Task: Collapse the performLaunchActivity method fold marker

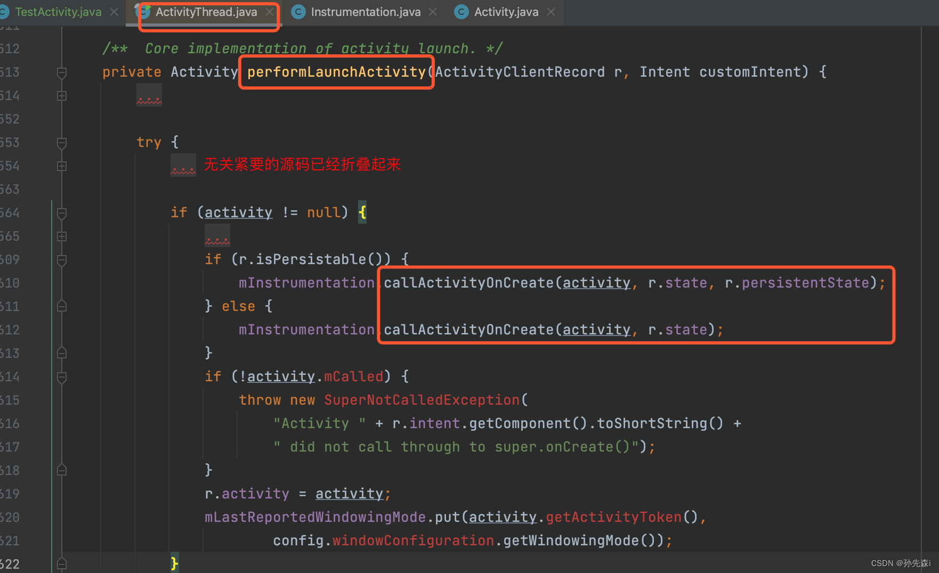Action: click(x=62, y=72)
